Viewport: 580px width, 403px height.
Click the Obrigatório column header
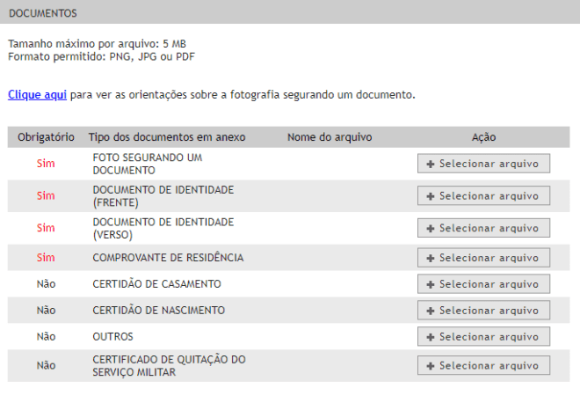[x=46, y=137]
